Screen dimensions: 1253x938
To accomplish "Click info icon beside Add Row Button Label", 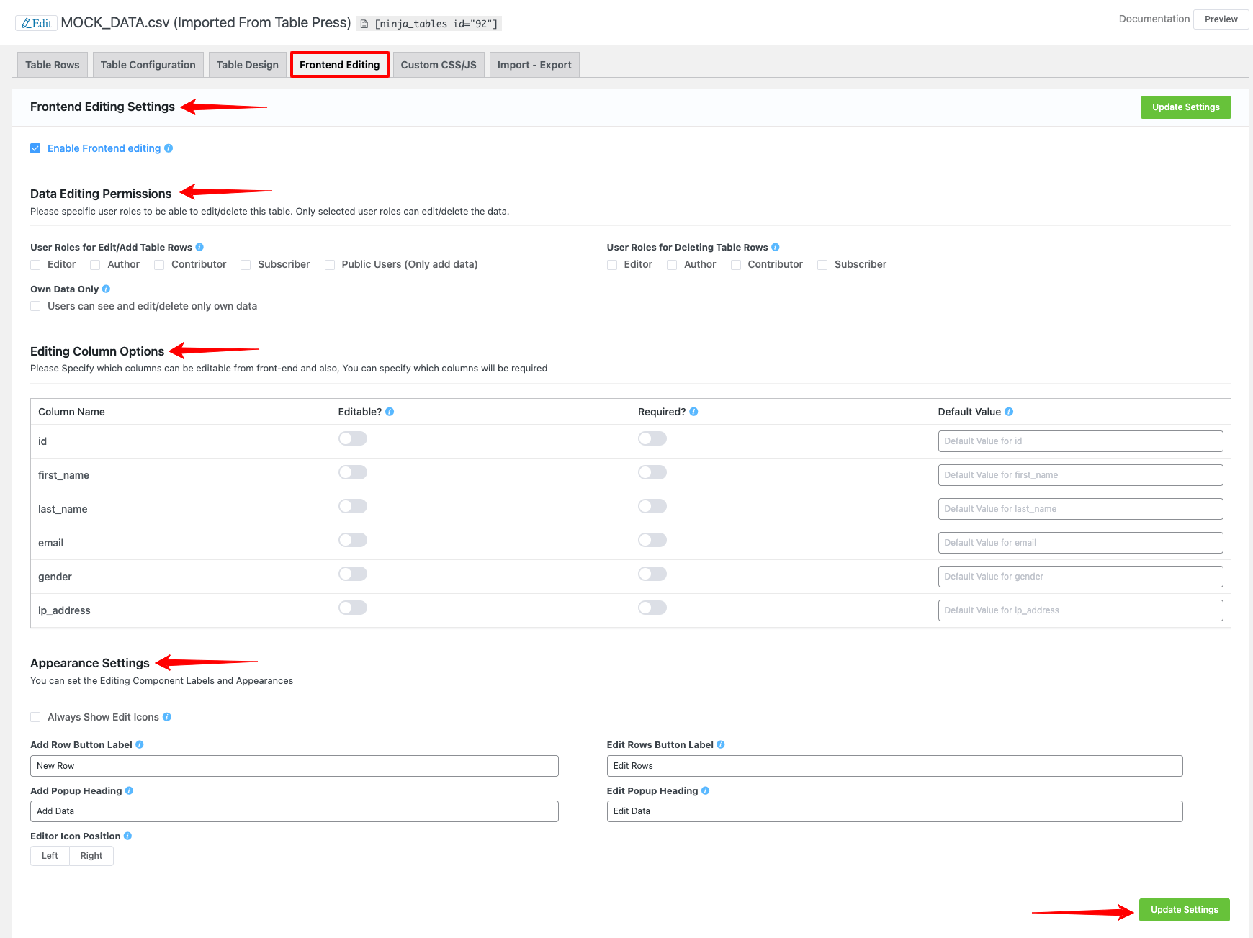I will [140, 744].
